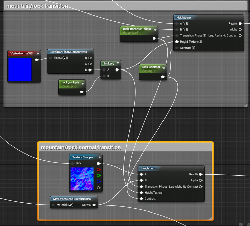Select the normal map texture preview thumbnail
This screenshot has width=250, height=226.
coord(82,179)
